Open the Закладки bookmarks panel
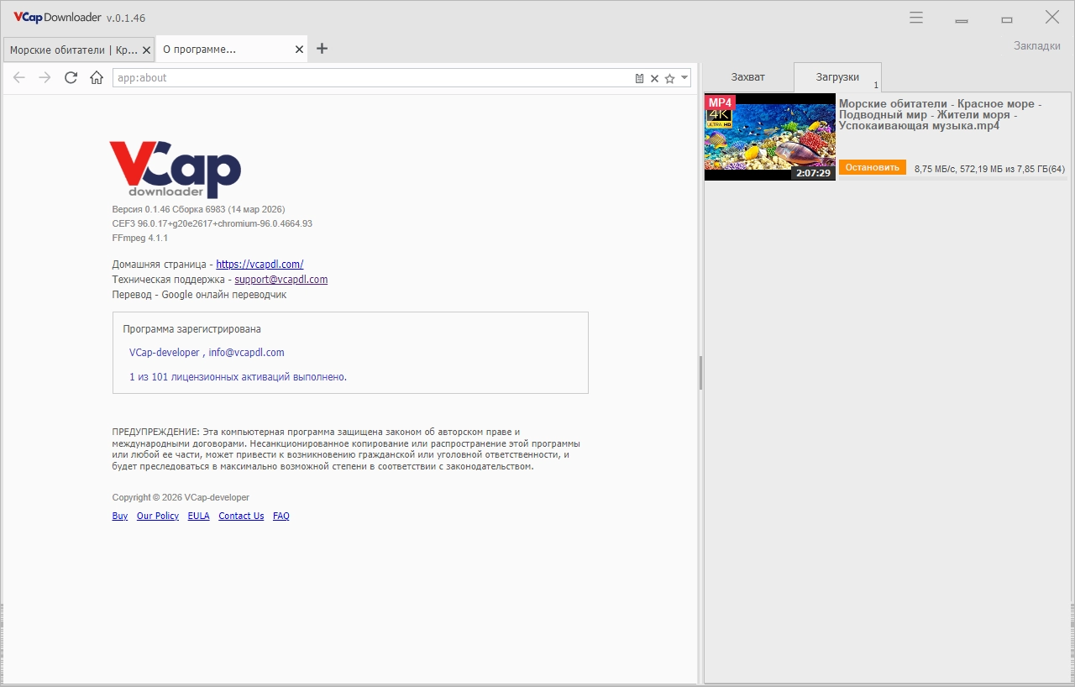The width and height of the screenshot is (1075, 687). click(1037, 45)
